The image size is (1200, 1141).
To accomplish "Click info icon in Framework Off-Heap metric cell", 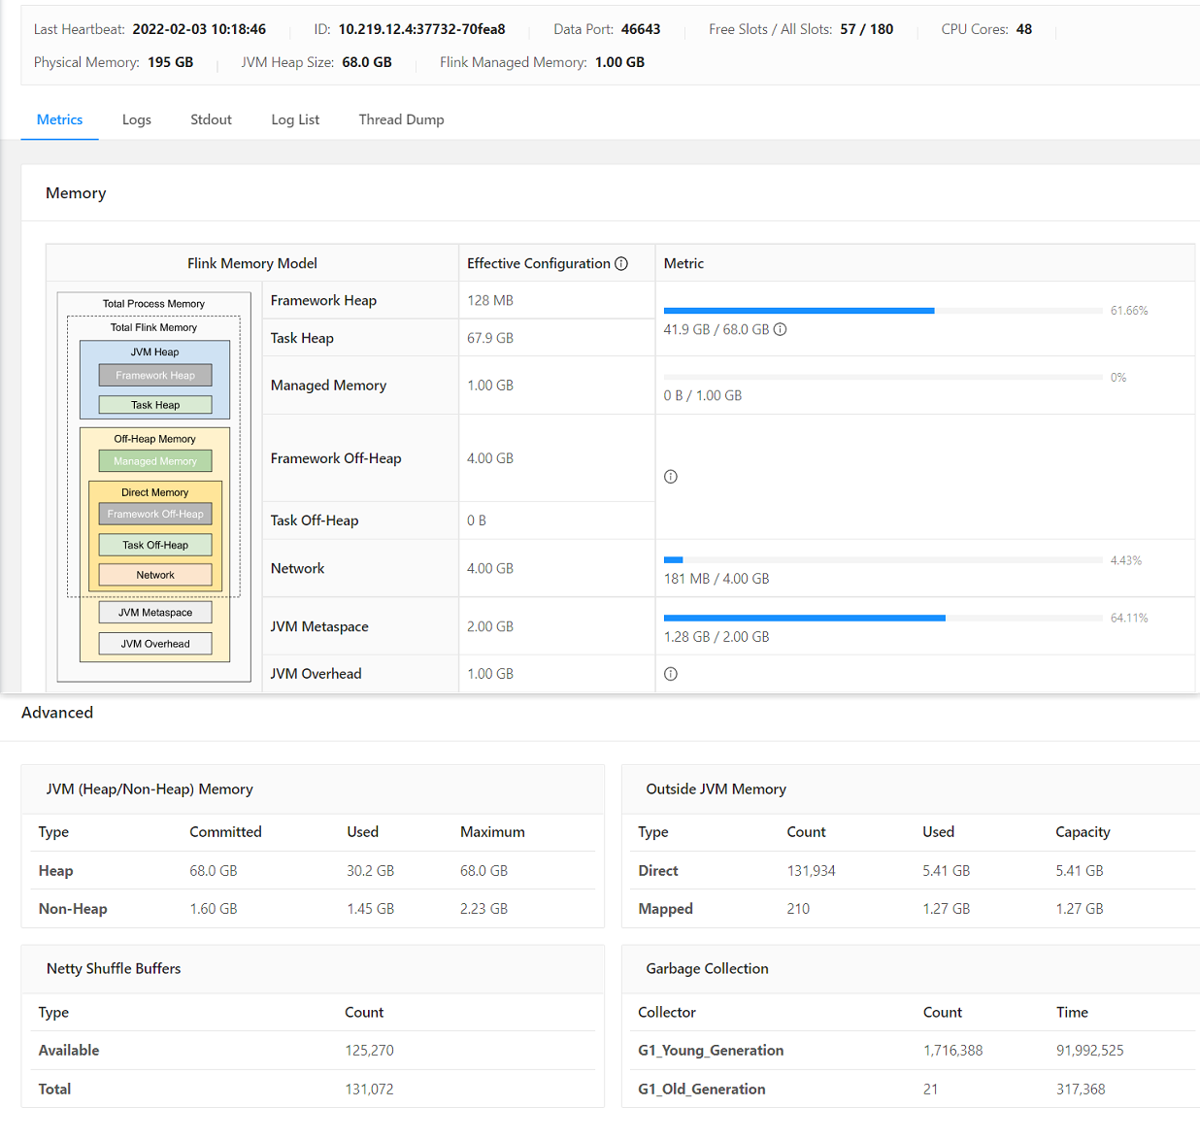I will (x=671, y=477).
